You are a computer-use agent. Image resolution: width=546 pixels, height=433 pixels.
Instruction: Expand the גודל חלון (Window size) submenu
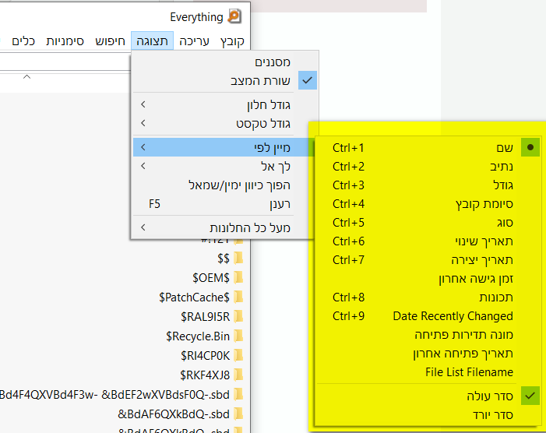(x=225, y=104)
